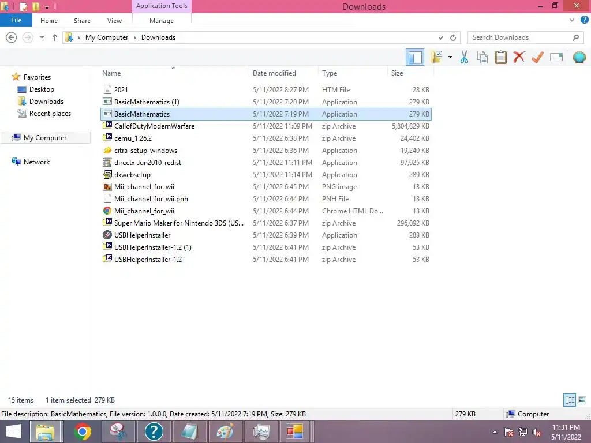The height and width of the screenshot is (443, 591).
Task: Open the Manage ribbon tab
Action: 162,21
